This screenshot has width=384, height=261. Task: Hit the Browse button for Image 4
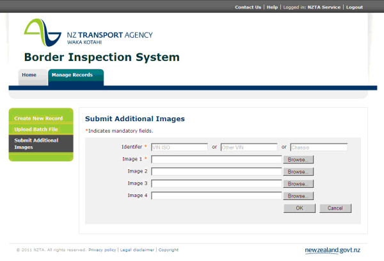coord(299,196)
